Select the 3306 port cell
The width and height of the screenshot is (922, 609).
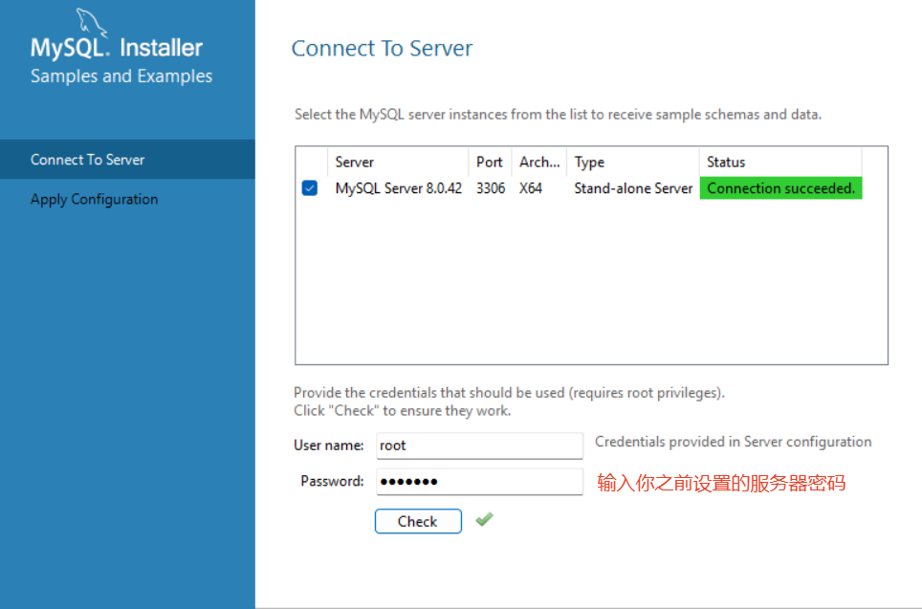click(491, 188)
